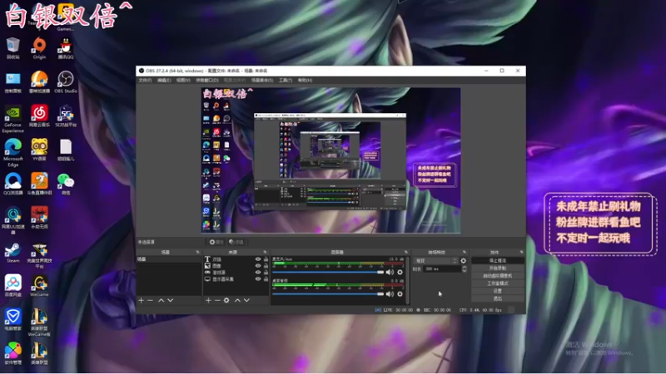Click the audio mixer vertical scrollbar
Image resolution: width=666 pixels, height=374 pixels.
pos(408,280)
